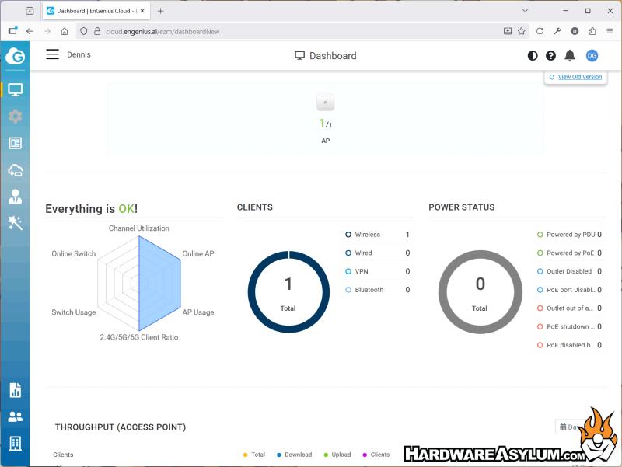Screen dimensions: 622x467
Task: Open the DG user account menu
Action: click(x=592, y=56)
